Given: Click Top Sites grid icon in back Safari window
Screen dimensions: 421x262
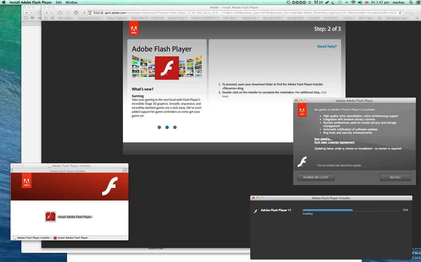Looking at the screenshot, I should (x=32, y=18).
